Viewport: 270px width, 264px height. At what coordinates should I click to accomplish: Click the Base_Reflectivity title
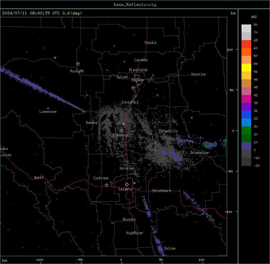135,5
